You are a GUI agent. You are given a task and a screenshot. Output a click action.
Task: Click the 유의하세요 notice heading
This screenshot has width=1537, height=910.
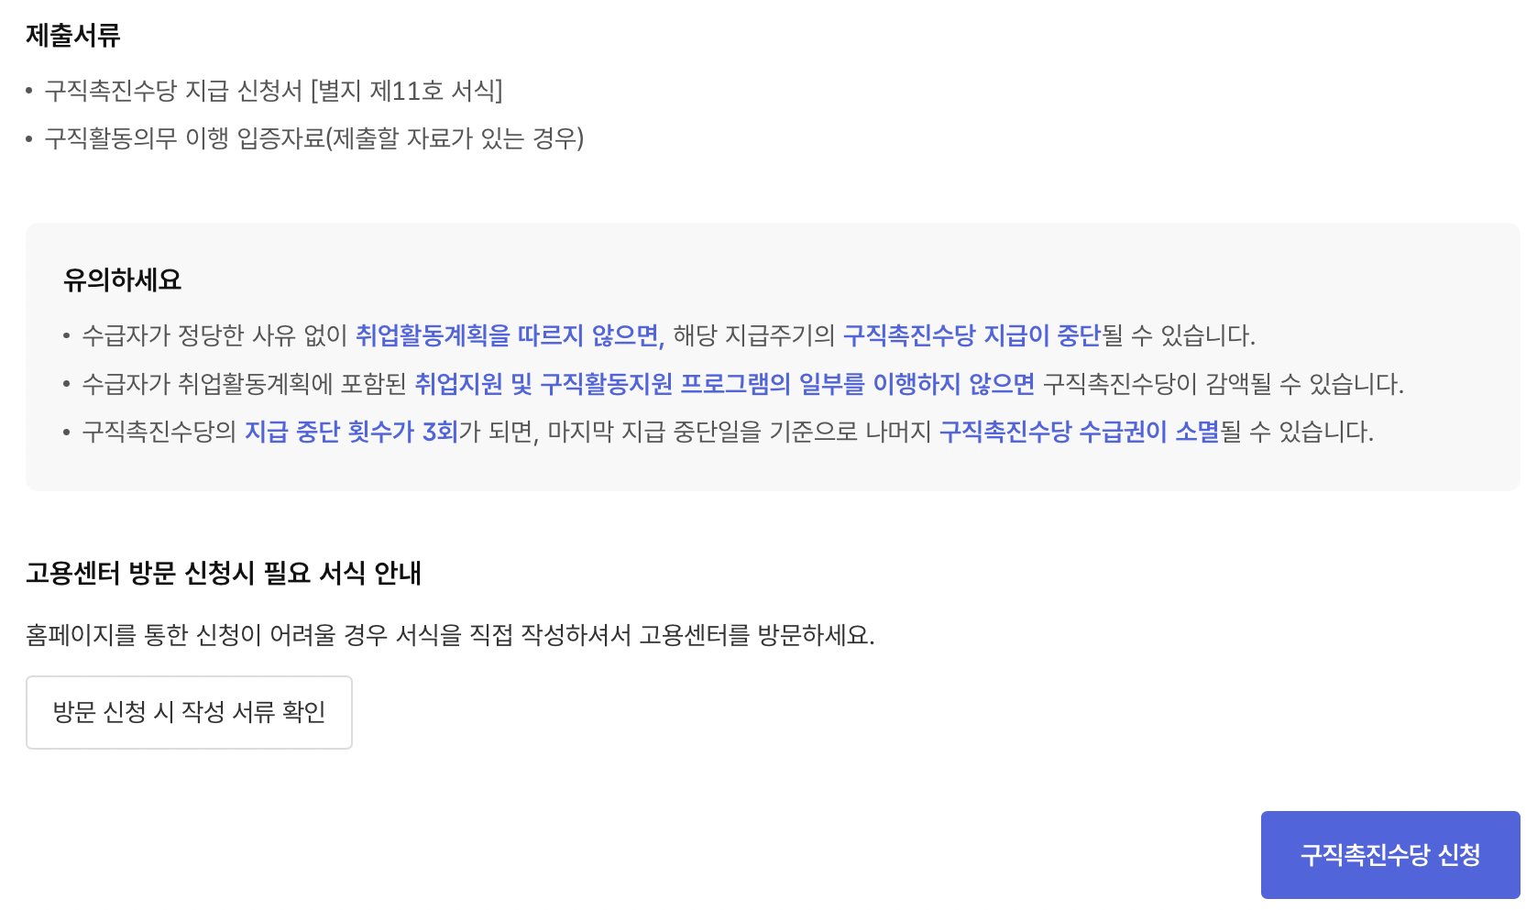click(124, 280)
